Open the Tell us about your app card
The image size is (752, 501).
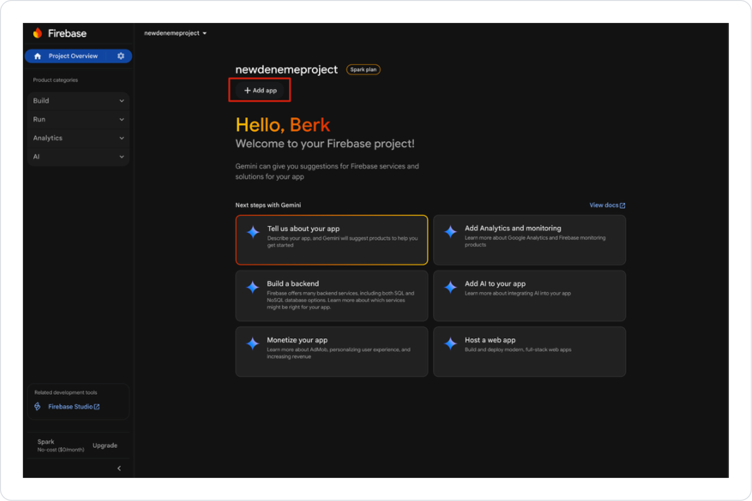(332, 240)
